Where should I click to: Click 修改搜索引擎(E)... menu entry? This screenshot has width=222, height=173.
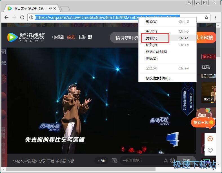[x=159, y=78]
